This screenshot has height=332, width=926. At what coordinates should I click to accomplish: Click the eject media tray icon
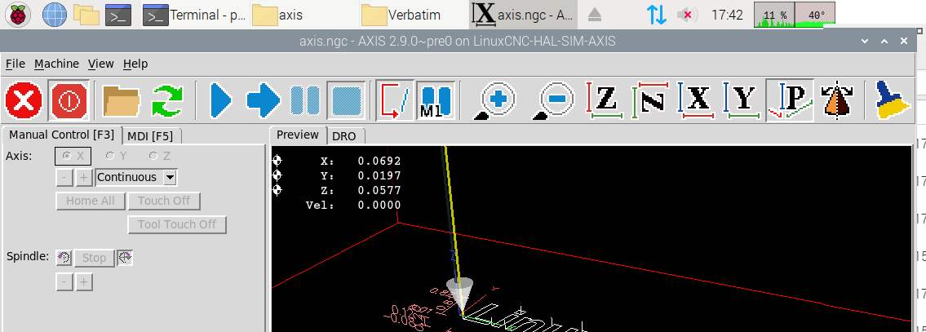[595, 15]
